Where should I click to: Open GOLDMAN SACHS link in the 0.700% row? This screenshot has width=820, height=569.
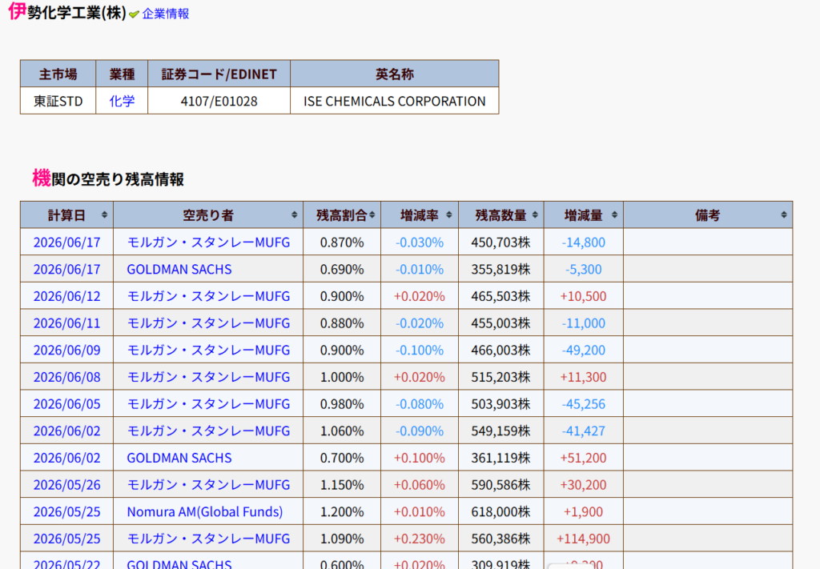(x=179, y=458)
